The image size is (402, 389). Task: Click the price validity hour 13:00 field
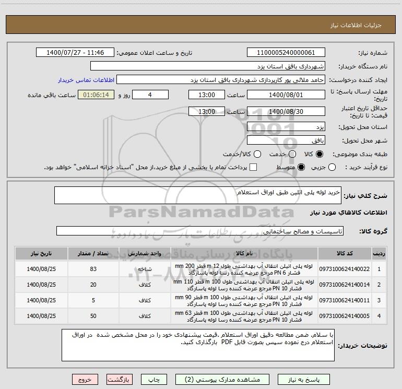point(207,111)
